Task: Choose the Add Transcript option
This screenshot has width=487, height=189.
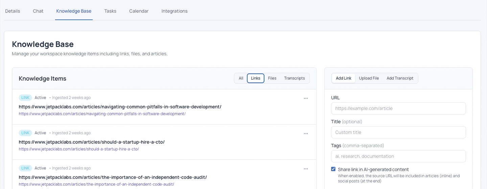Action: 400,78
